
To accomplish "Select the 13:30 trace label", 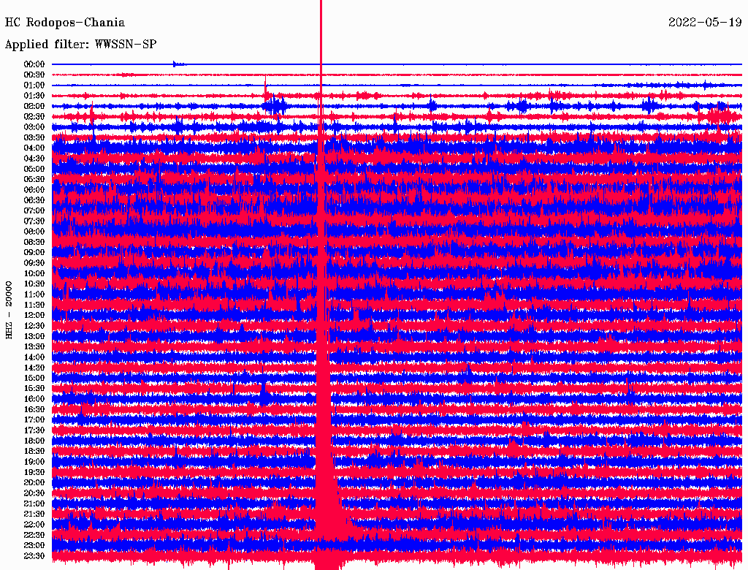I will point(34,346).
